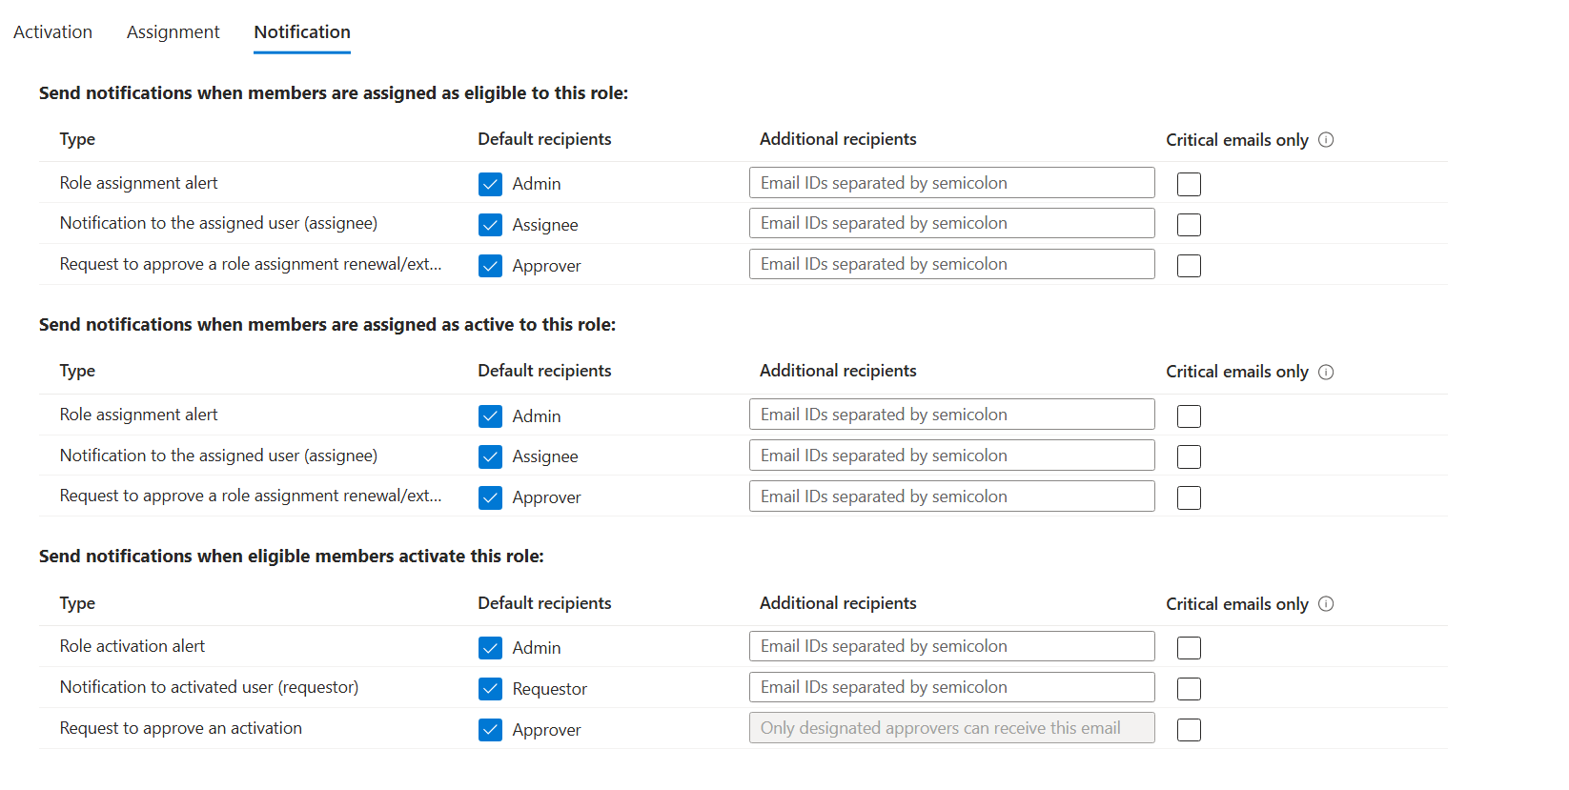The height and width of the screenshot is (790, 1569).
Task: Select the Notification tab
Action: [302, 32]
